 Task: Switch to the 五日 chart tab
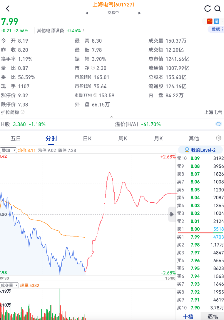(16, 139)
